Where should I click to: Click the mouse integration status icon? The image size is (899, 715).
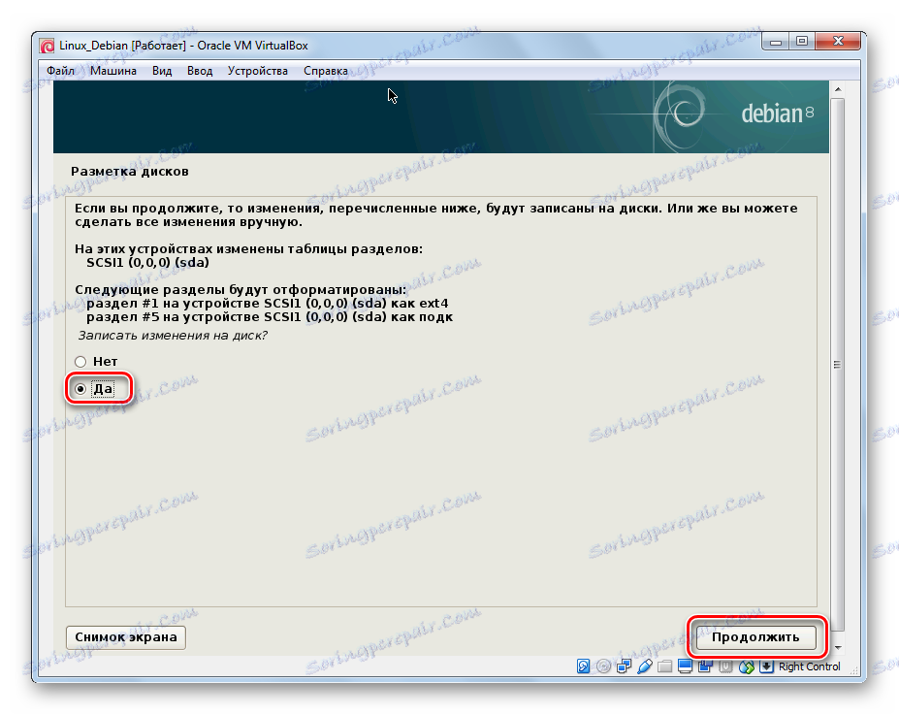tap(746, 666)
